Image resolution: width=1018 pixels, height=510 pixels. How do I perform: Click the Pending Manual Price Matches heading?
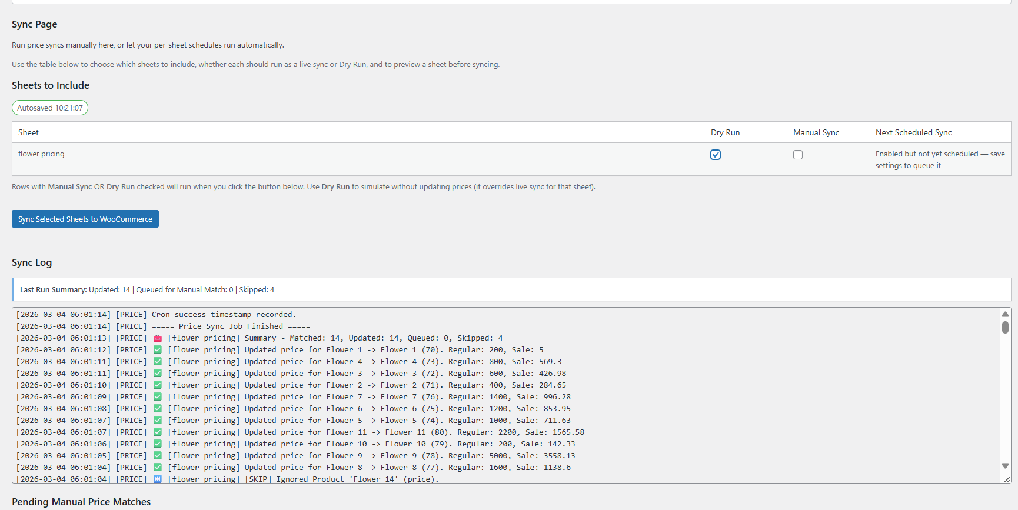(x=81, y=502)
